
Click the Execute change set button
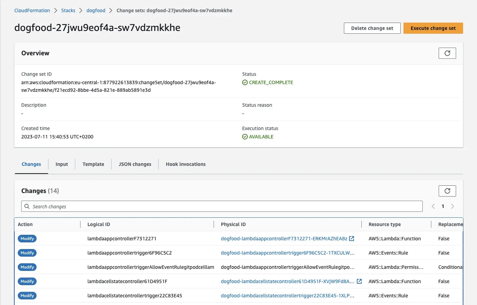pos(433,28)
